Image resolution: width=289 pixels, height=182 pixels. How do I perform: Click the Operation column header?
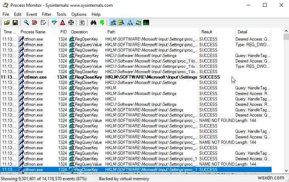click(x=87, y=32)
